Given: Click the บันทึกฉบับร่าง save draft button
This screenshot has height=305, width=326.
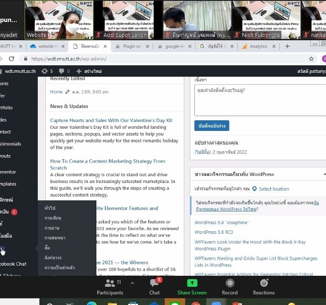Looking at the screenshot, I should tap(212, 126).
